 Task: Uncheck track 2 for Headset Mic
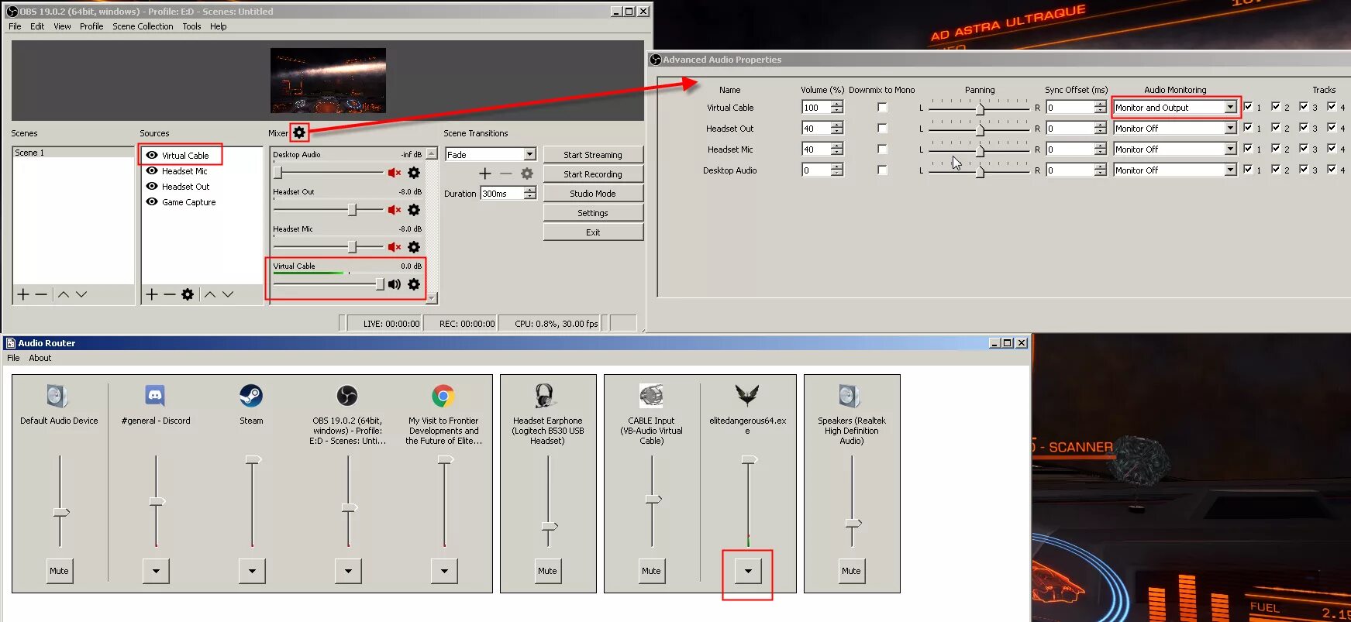(1276, 149)
